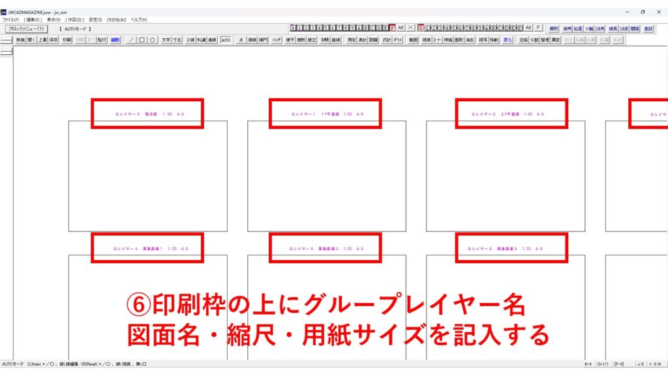Choose the 消去 erase tool
The width and height of the screenshot is (668, 376).
tap(470, 40)
